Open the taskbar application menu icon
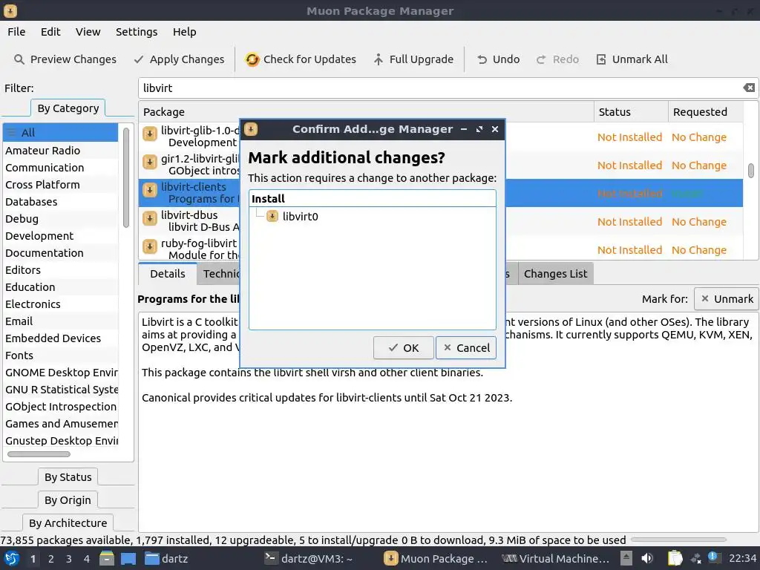The width and height of the screenshot is (760, 570). (x=11, y=559)
